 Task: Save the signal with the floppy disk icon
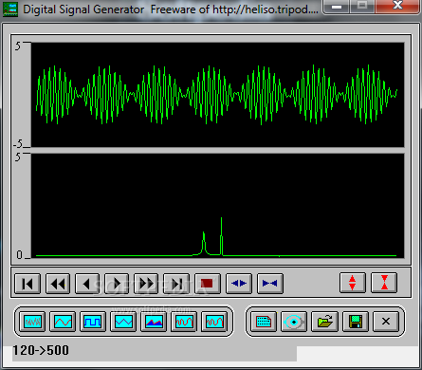click(x=356, y=322)
